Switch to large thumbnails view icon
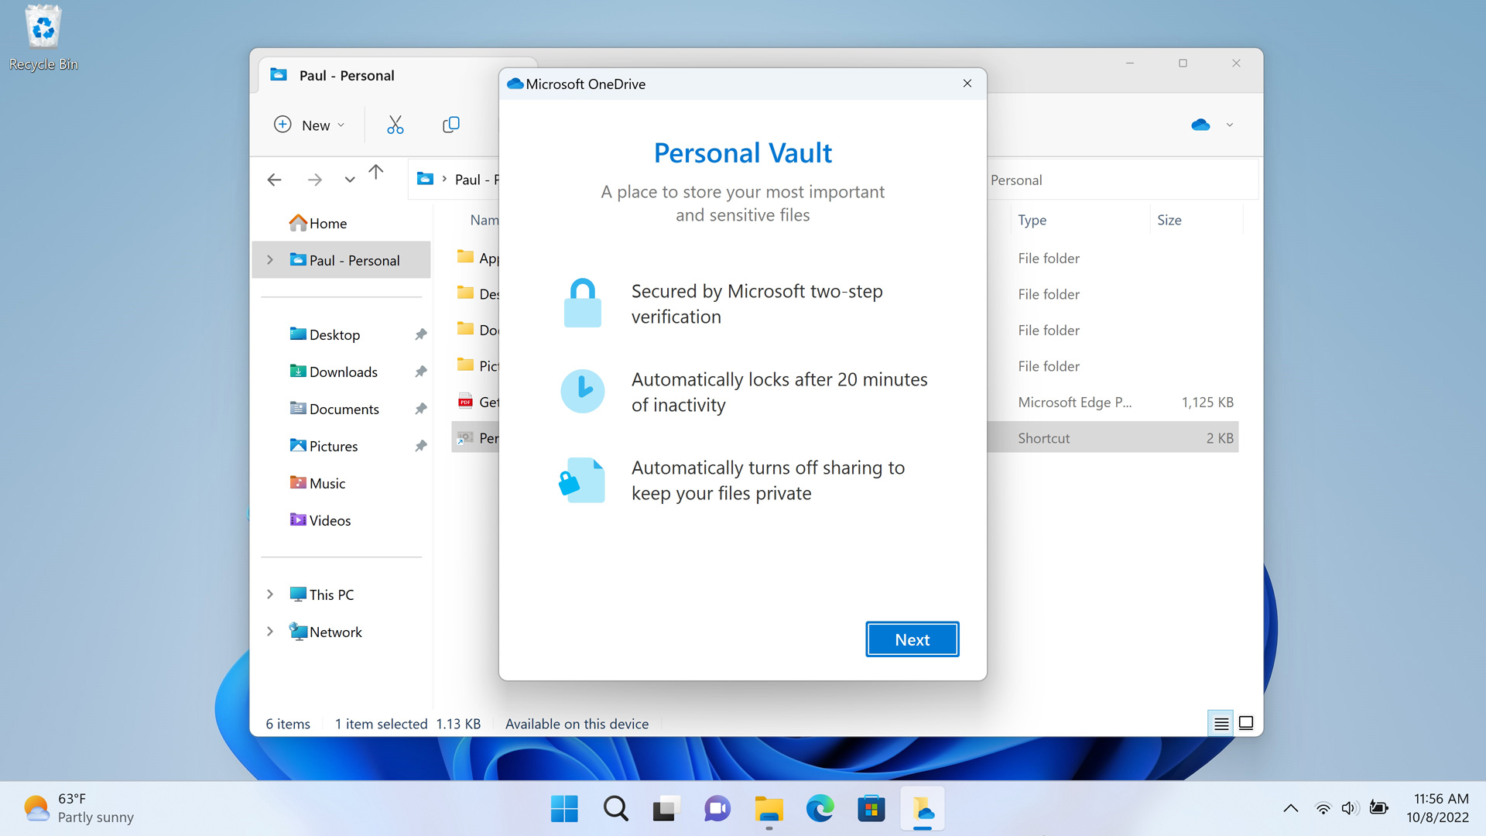Viewport: 1486px width, 836px height. pos(1246,723)
